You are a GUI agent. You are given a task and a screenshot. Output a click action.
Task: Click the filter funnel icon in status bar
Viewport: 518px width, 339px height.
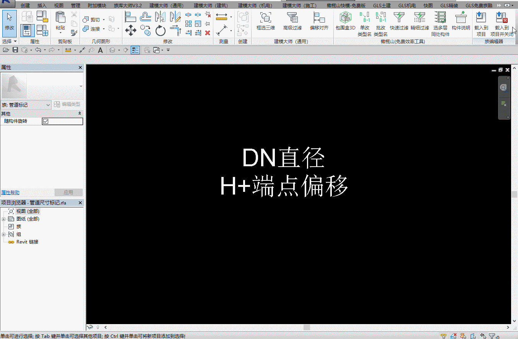[492, 336]
